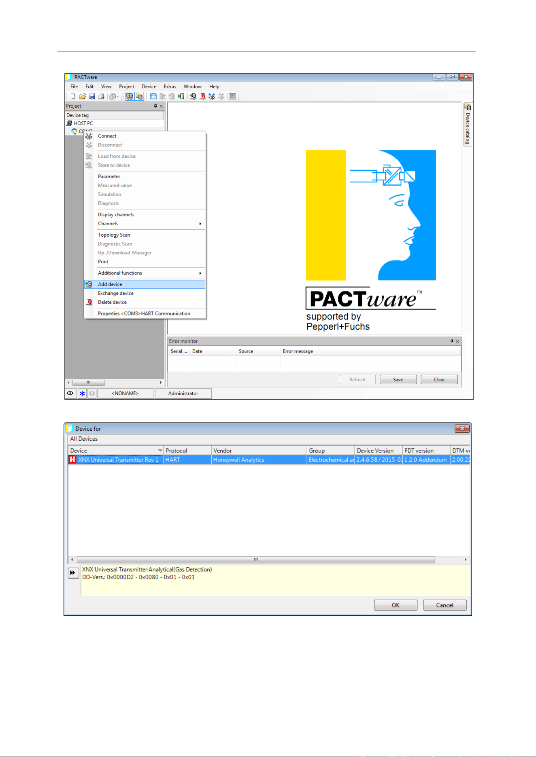Click the Administrator status bar field

click(183, 393)
